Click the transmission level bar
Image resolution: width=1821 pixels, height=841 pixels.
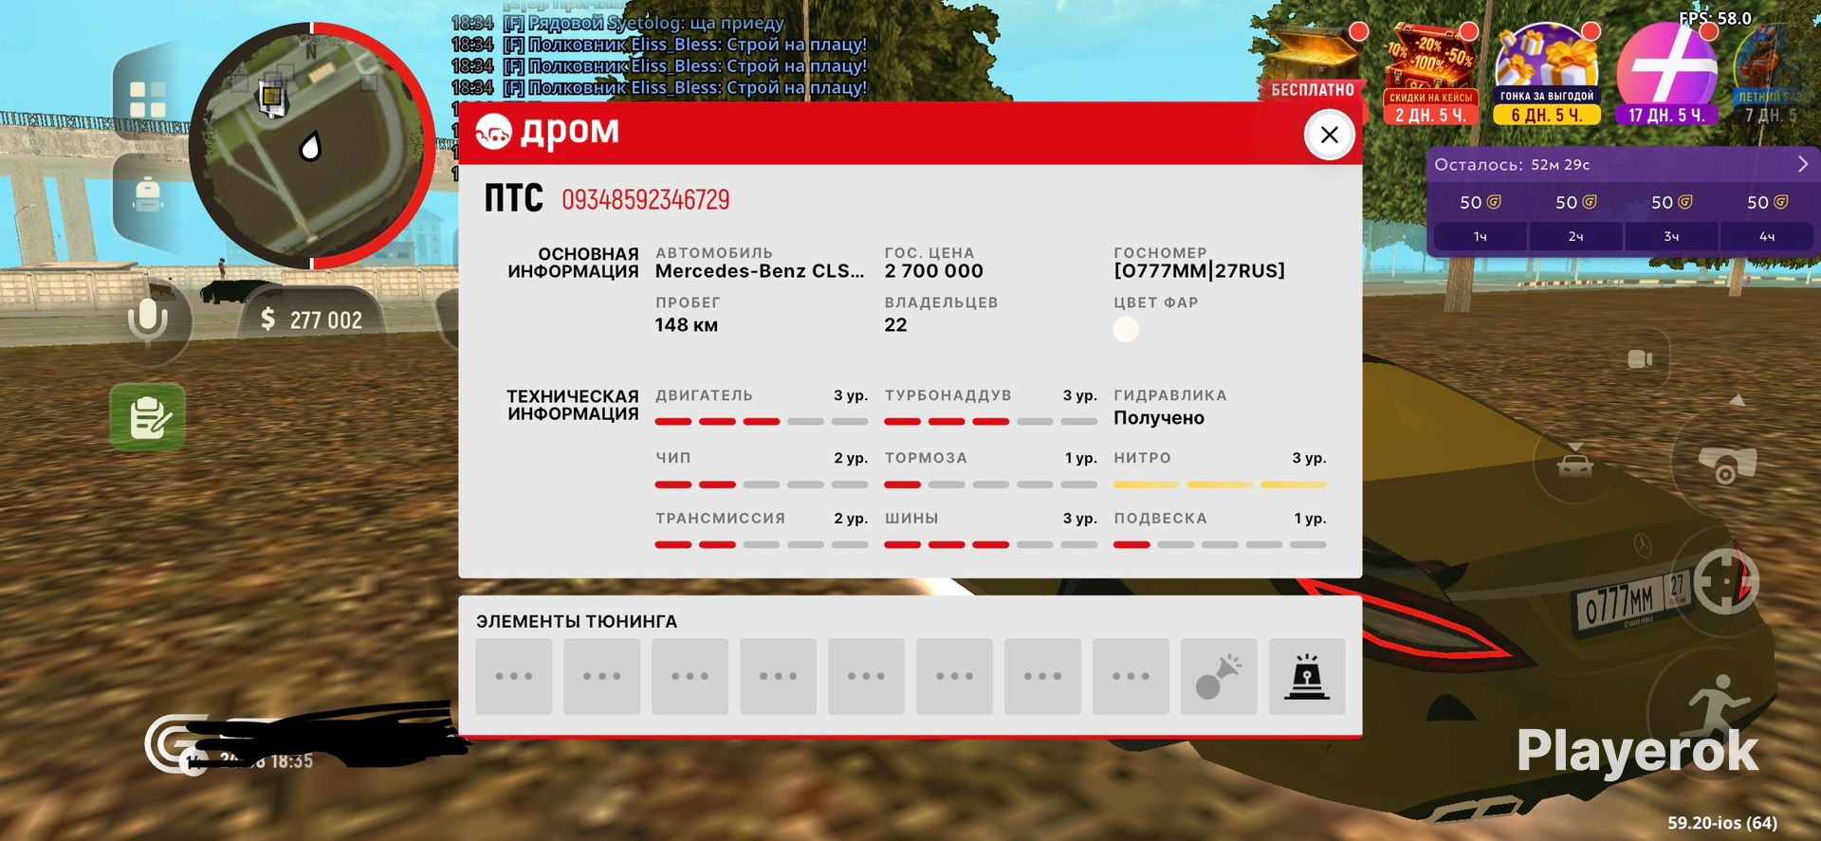click(762, 545)
